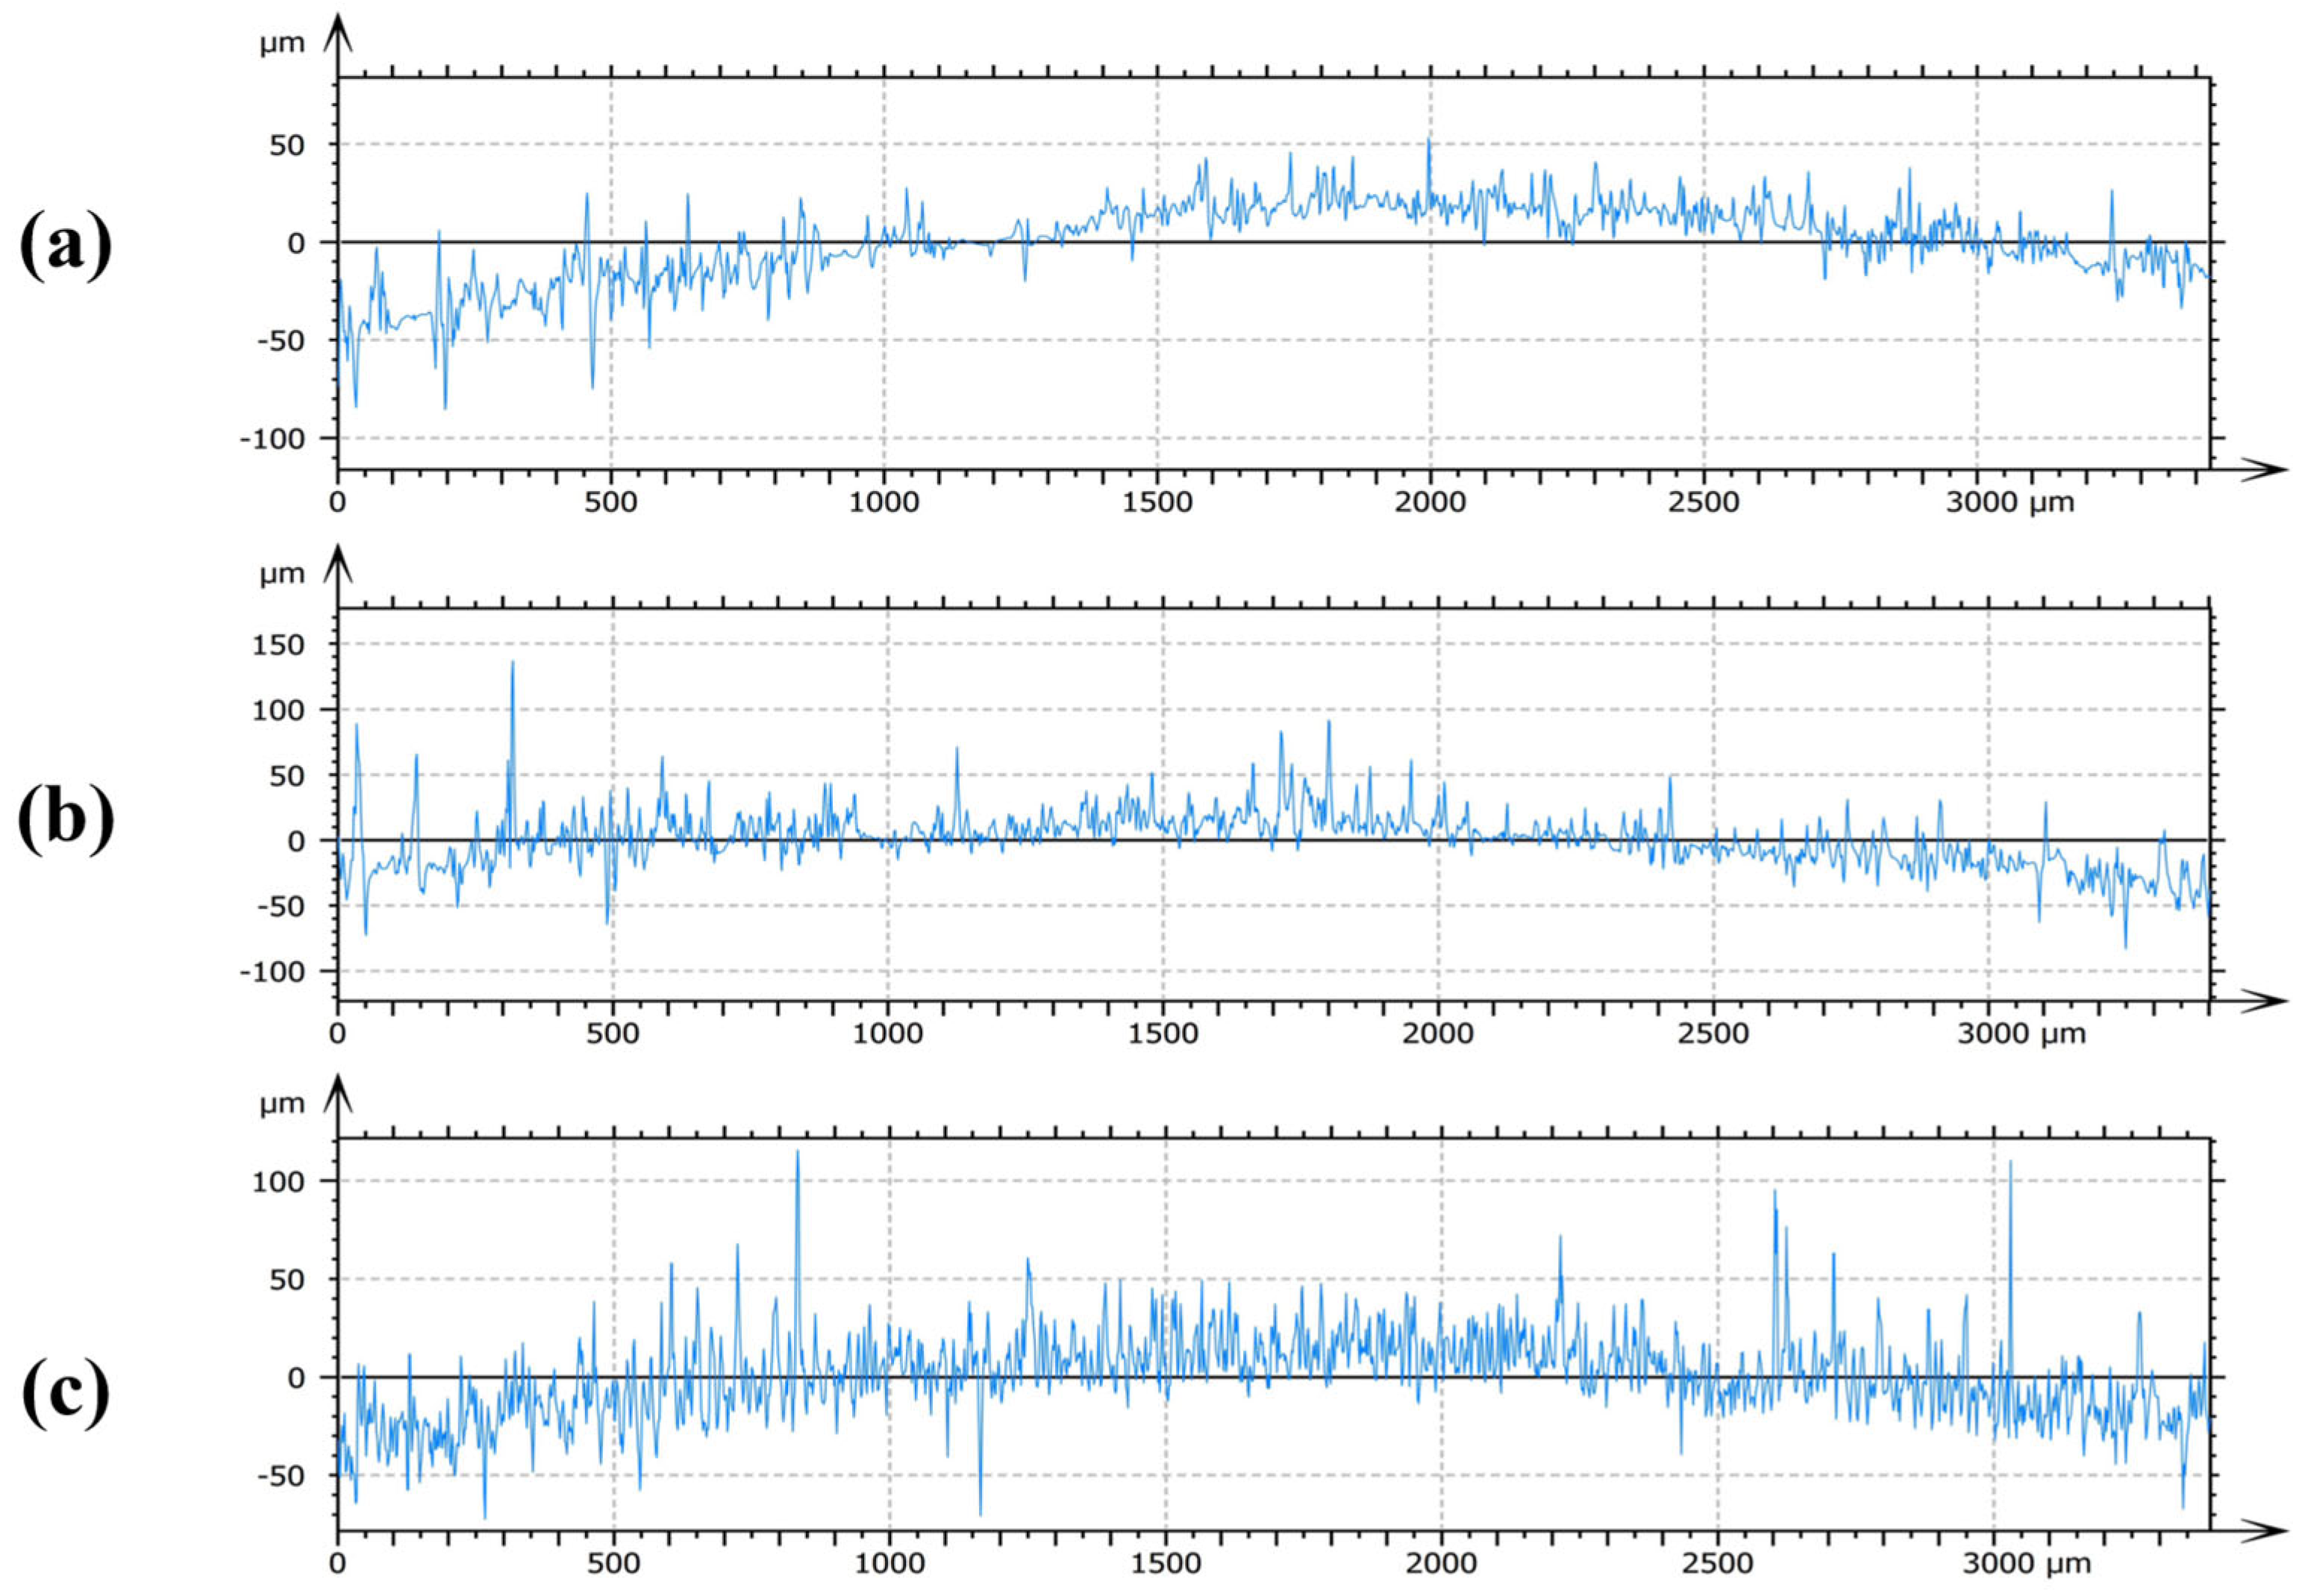This screenshot has width=2308, height=1596.
Task: Click the 2000 x-axis label in chart (a)
Action: (x=1429, y=502)
